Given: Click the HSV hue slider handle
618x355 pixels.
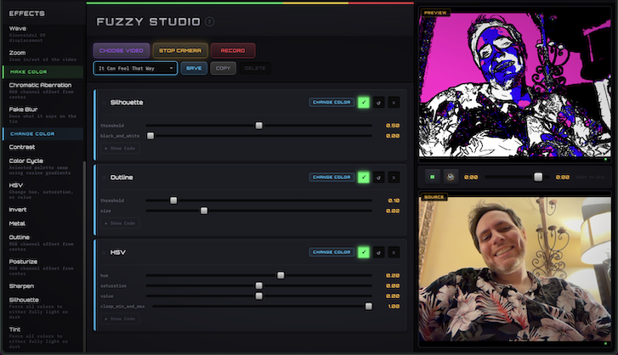Looking at the screenshot, I should click(281, 275).
